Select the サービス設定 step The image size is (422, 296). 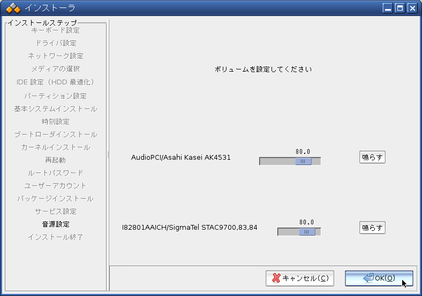pos(56,212)
